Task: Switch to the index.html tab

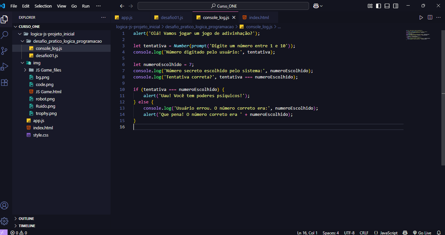Action: [x=258, y=17]
